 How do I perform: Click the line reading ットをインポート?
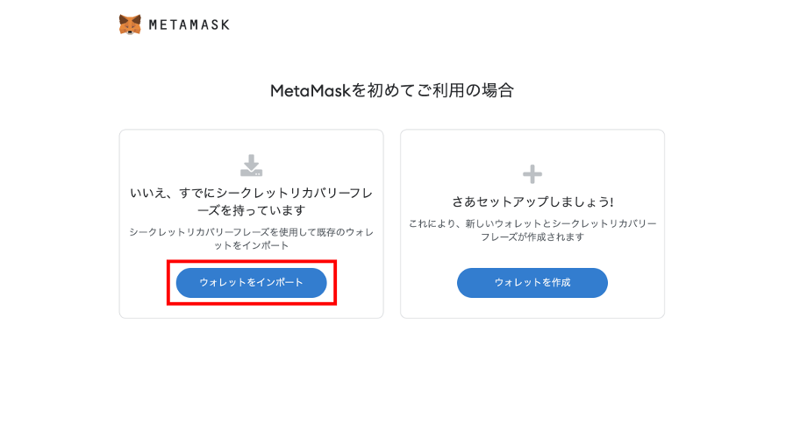click(252, 245)
